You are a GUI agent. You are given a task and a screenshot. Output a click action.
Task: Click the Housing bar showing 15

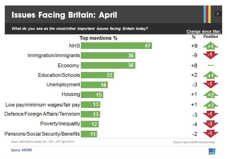tap(92, 95)
